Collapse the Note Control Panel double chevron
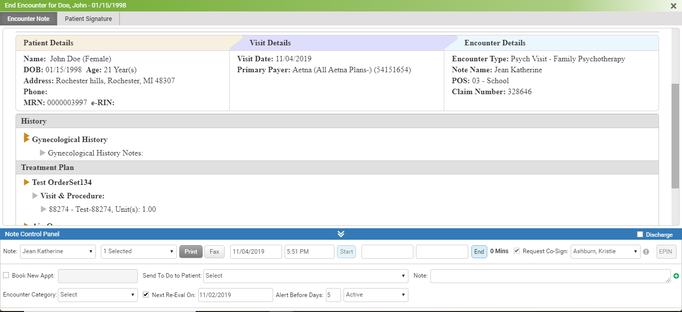 coord(341,234)
